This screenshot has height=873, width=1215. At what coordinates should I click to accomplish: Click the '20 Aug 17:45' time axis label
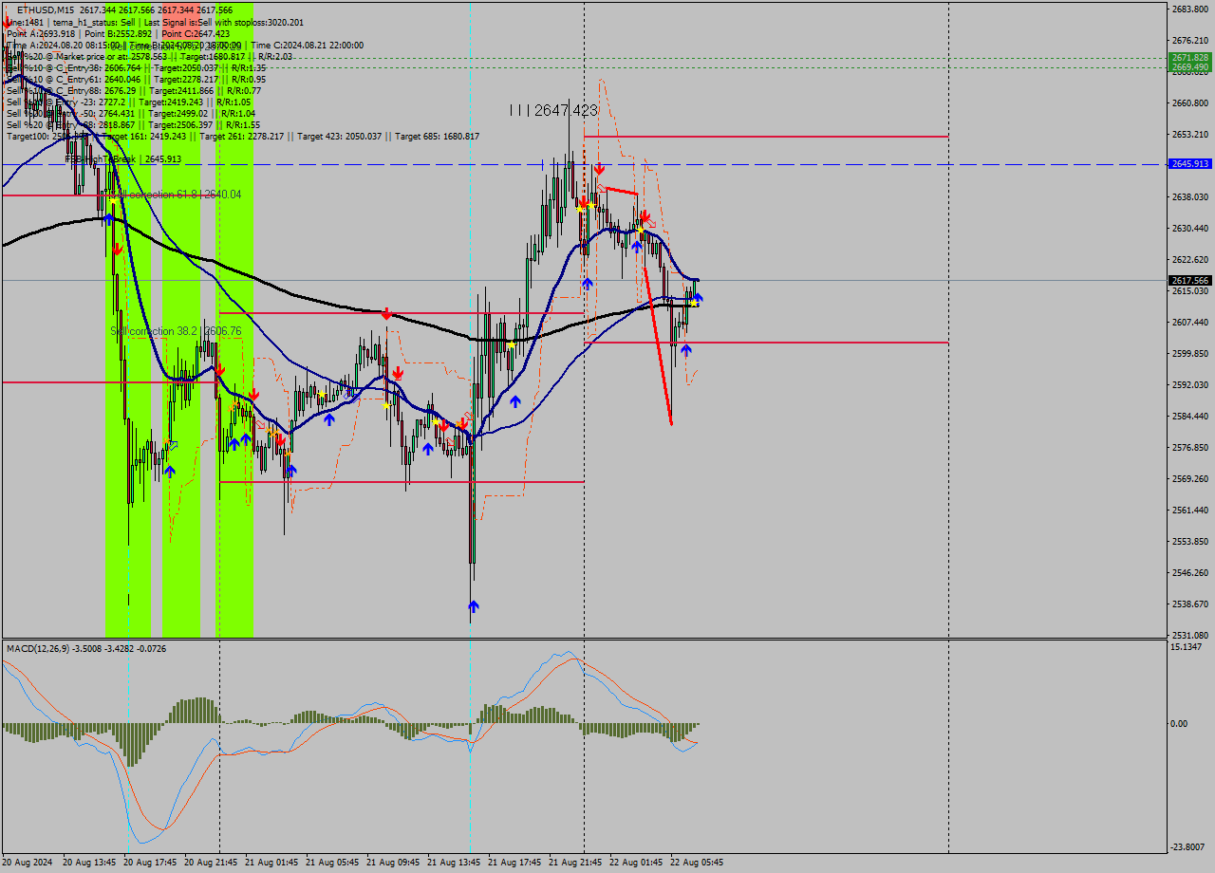coord(149,863)
